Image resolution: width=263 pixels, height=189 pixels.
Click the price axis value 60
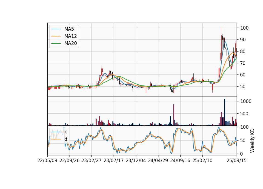(243, 75)
